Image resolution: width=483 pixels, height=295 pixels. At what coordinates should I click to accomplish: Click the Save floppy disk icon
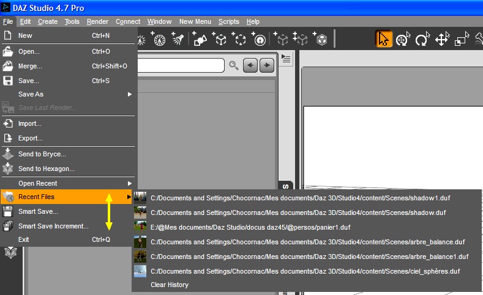coord(8,81)
